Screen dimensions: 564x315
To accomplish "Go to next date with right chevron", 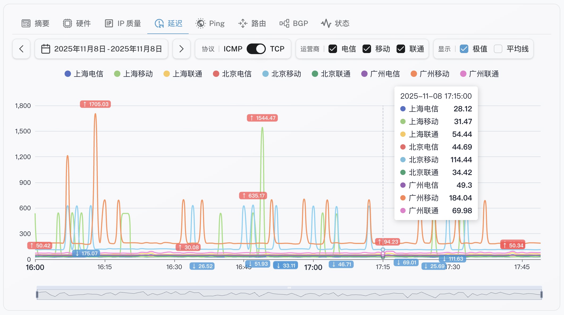I will tap(181, 49).
